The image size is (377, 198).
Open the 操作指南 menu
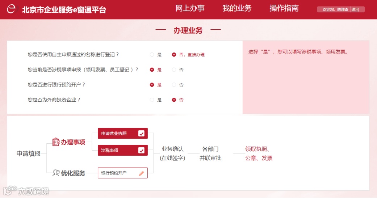(x=284, y=8)
